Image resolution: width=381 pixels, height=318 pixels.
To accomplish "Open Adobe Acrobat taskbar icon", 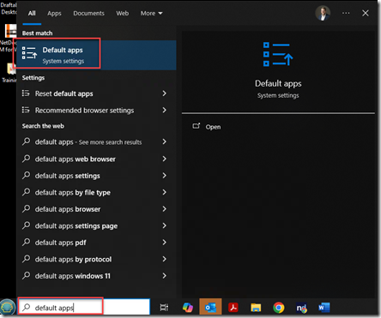I will (233, 308).
